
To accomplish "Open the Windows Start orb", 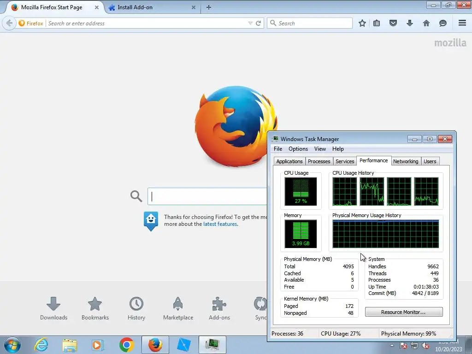I will [12, 345].
